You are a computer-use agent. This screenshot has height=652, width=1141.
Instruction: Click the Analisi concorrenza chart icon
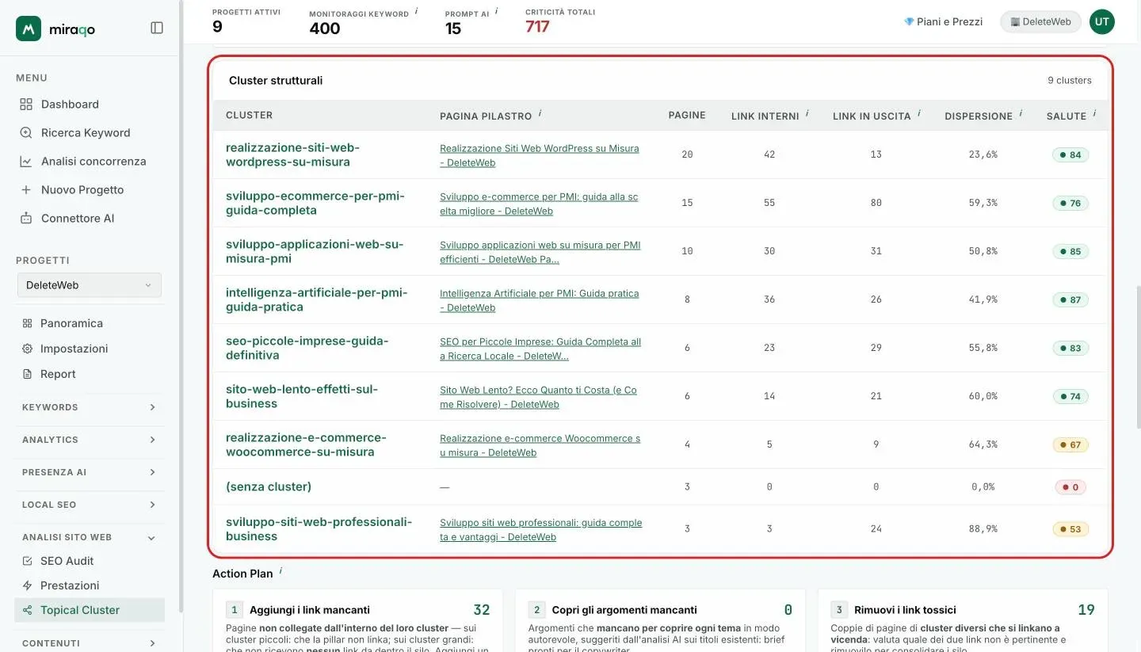tap(26, 161)
